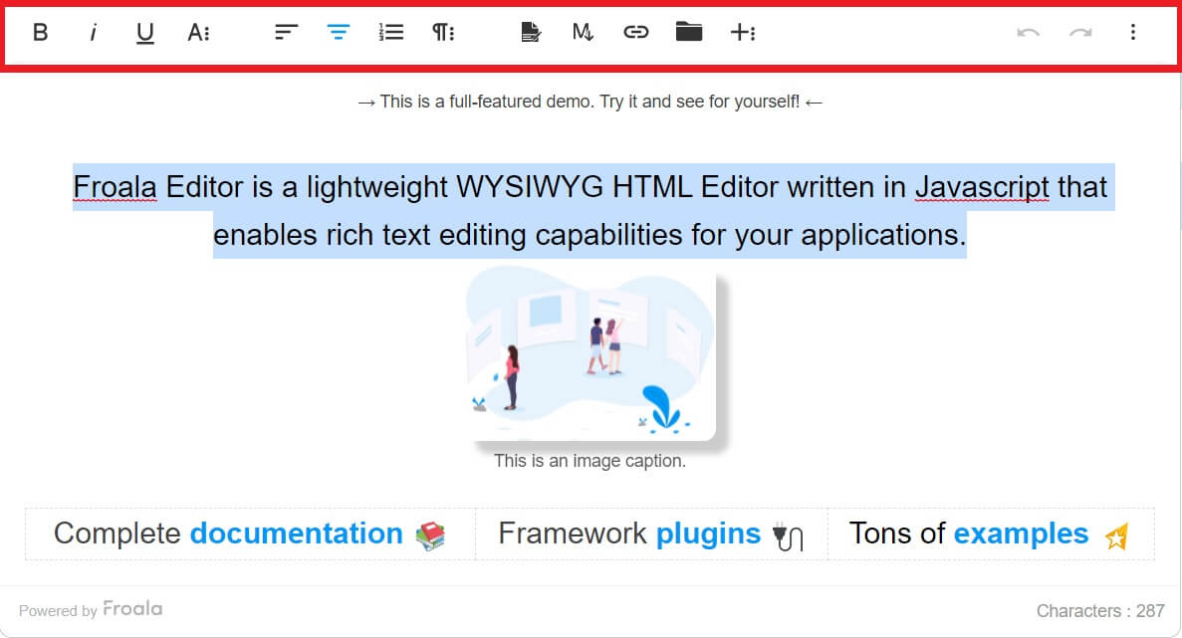Undo the last change
Image resolution: width=1182 pixels, height=638 pixels.
pos(1029,33)
